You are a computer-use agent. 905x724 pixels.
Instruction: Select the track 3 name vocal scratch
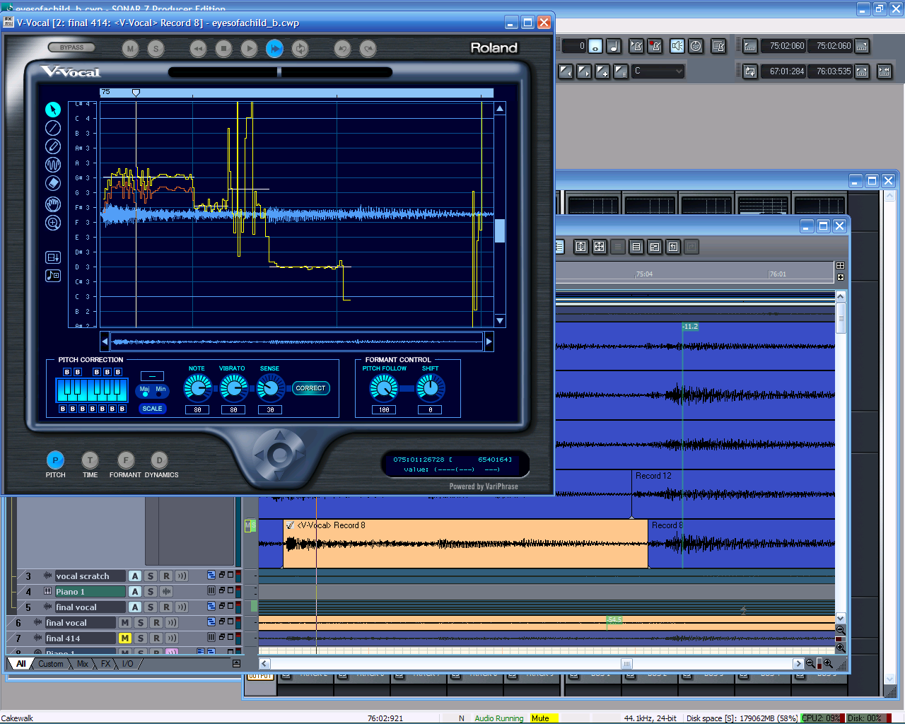(x=90, y=576)
